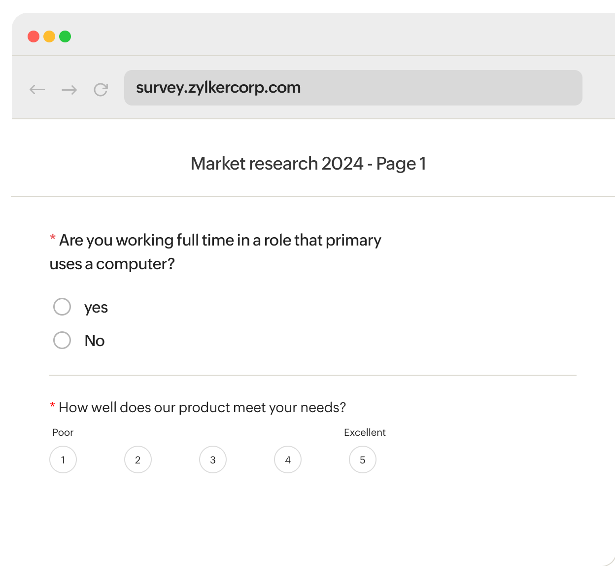The height and width of the screenshot is (566, 615).
Task: Click the "Market research 2024 - Page 1" heading
Action: pos(308,163)
